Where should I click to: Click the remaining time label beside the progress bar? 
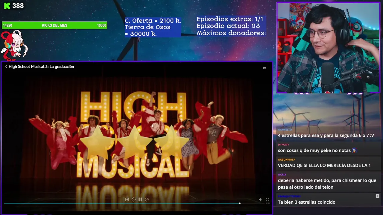click(x=268, y=203)
